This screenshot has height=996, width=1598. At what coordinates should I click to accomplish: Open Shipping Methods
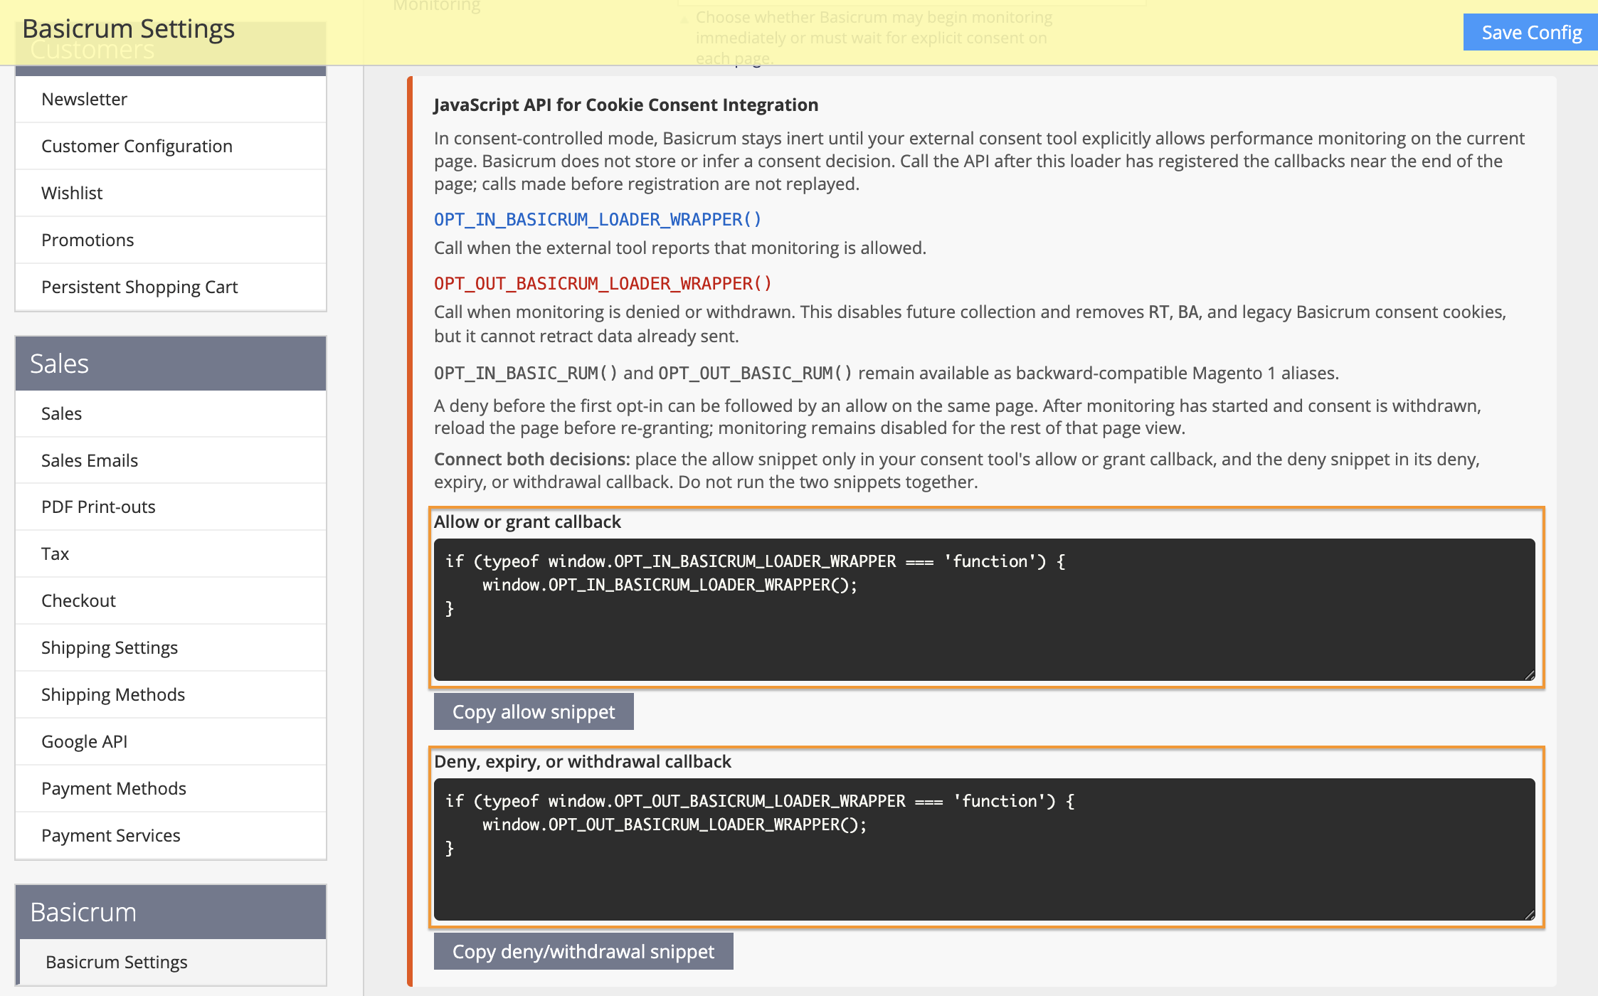(171, 694)
